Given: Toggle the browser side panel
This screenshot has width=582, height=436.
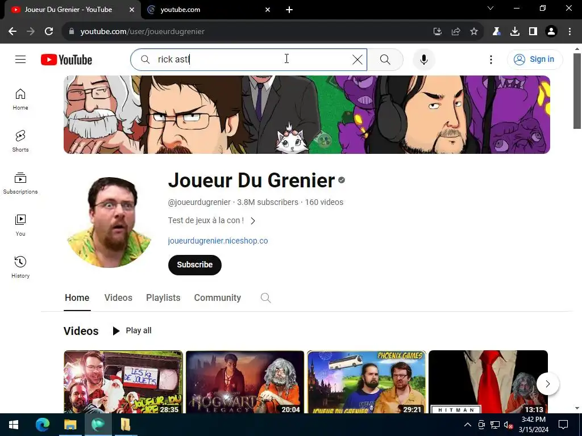Looking at the screenshot, I should click(533, 32).
